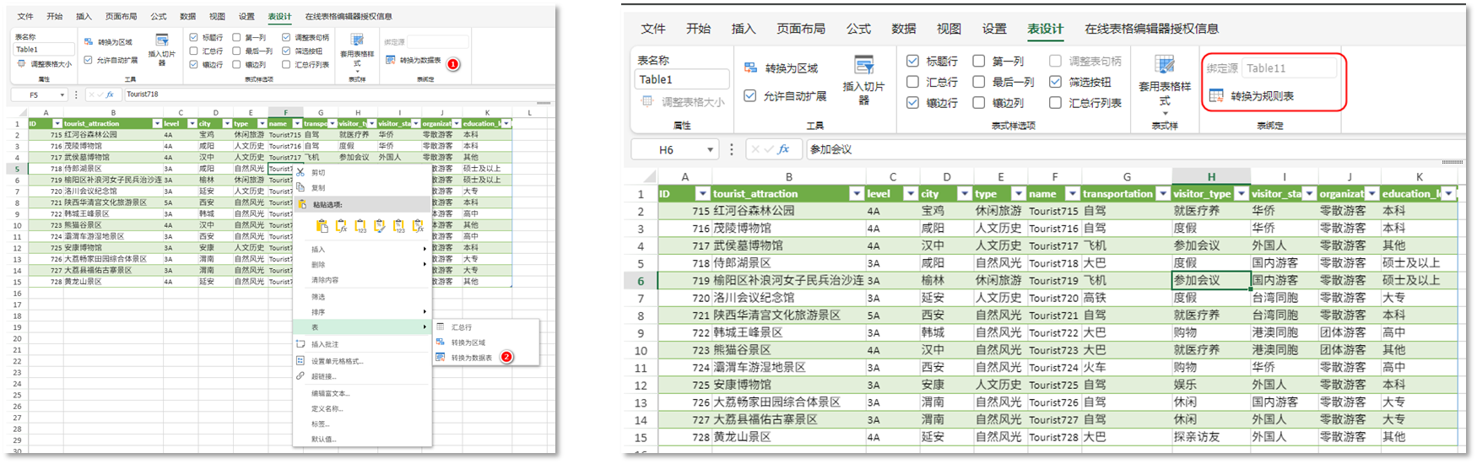Click 转换为数据表 icon in left screenshot ribbon
The width and height of the screenshot is (1477, 464).
391,60
